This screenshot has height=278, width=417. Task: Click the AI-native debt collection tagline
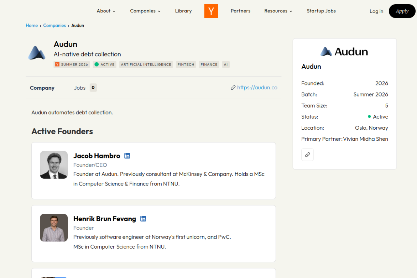click(x=87, y=54)
